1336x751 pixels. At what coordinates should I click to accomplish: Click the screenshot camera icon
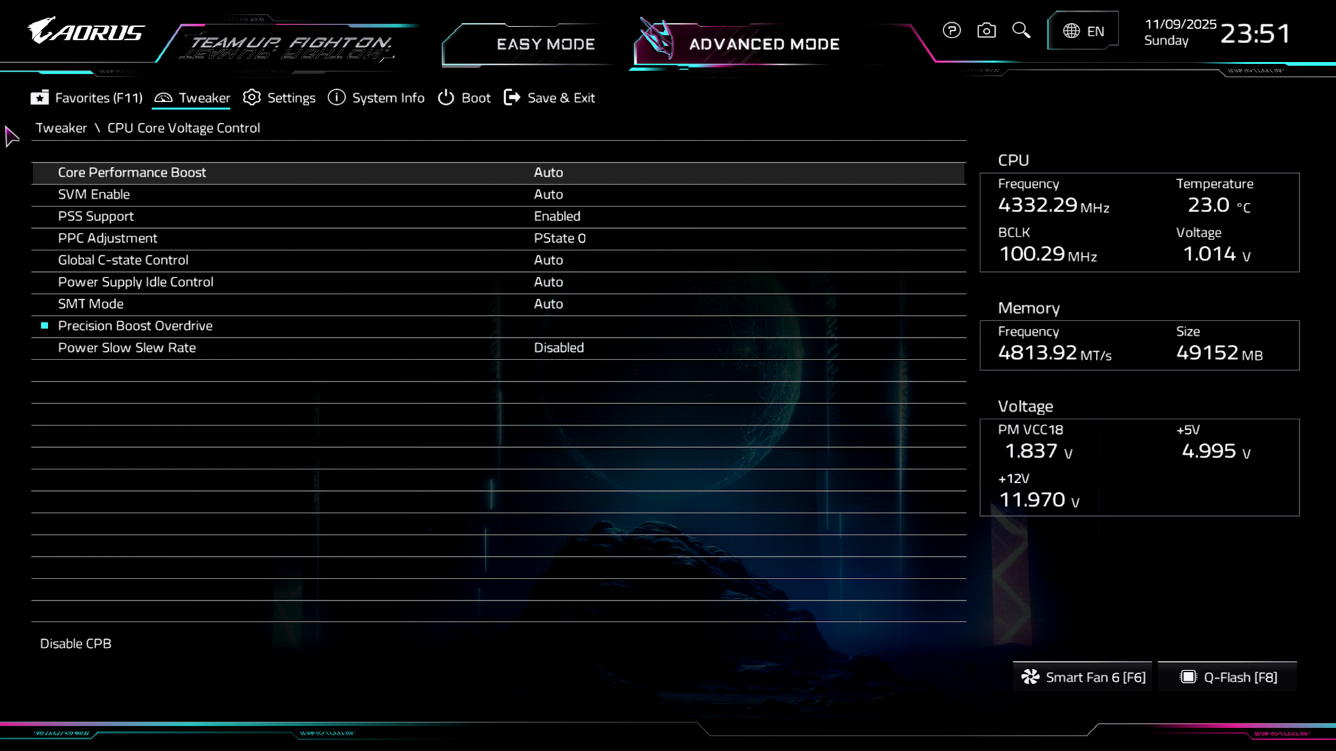tap(986, 31)
